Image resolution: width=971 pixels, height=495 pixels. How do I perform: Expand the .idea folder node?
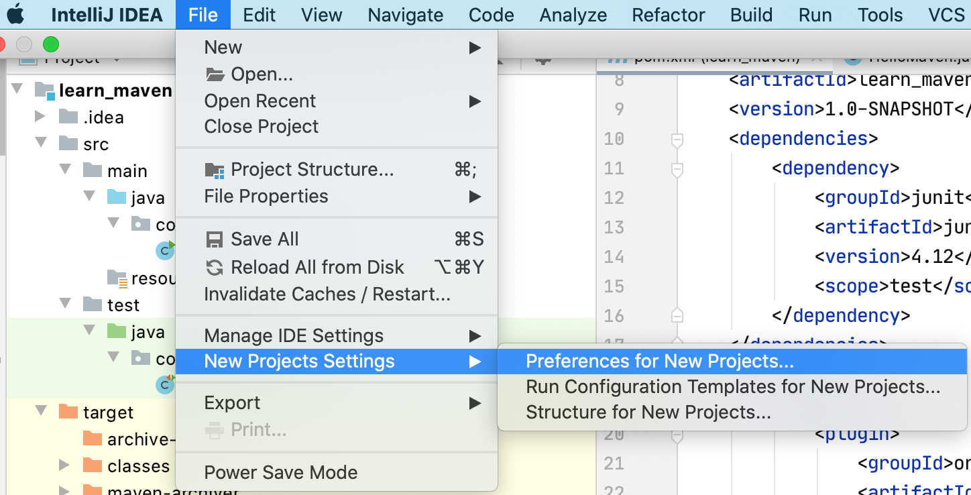(40, 117)
